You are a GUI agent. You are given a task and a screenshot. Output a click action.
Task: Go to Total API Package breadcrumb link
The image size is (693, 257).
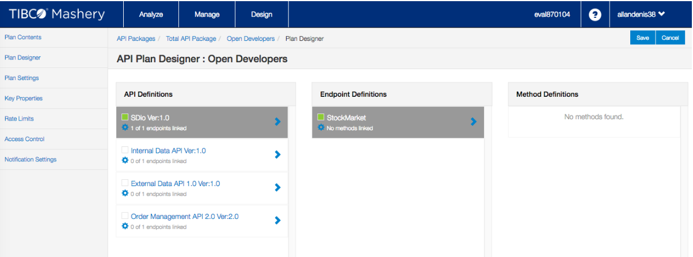coord(191,39)
